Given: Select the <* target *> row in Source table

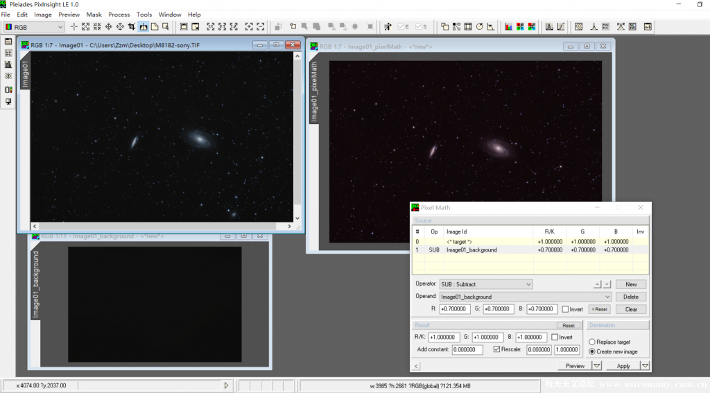Looking at the screenshot, I should coord(530,242).
